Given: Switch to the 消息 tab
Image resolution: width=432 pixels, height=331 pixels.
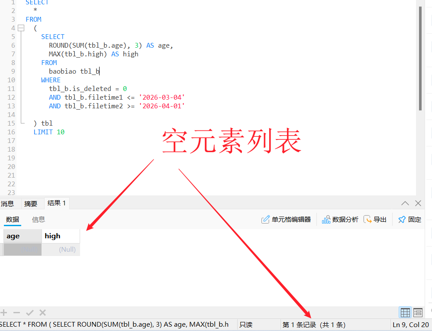Looking at the screenshot, I should point(7,204).
